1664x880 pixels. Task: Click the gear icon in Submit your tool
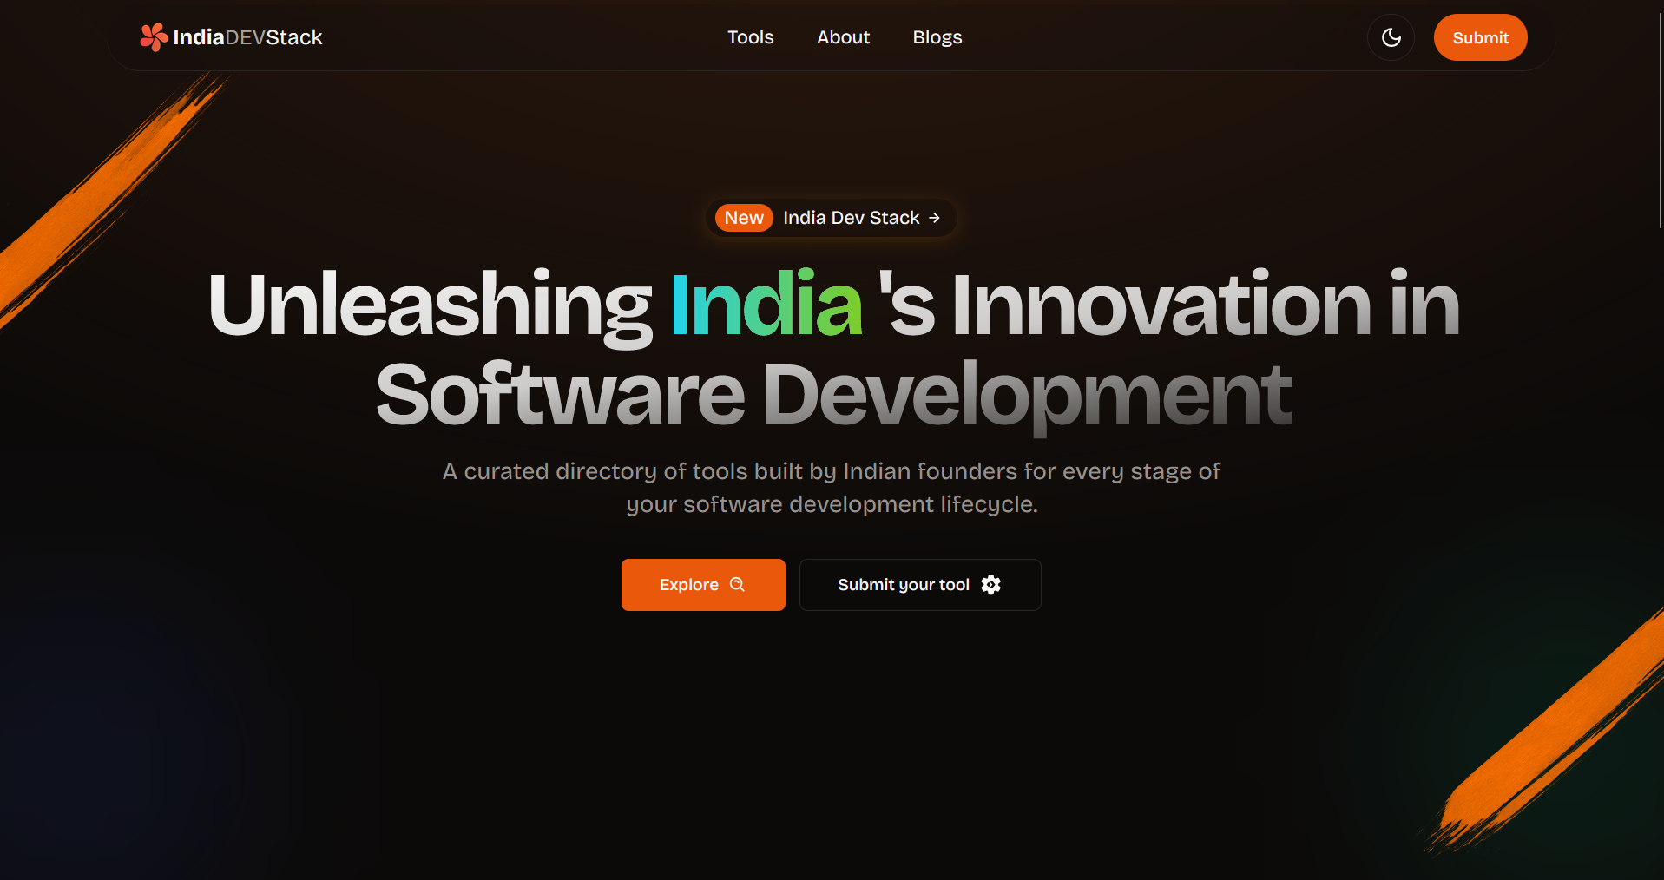click(x=991, y=584)
